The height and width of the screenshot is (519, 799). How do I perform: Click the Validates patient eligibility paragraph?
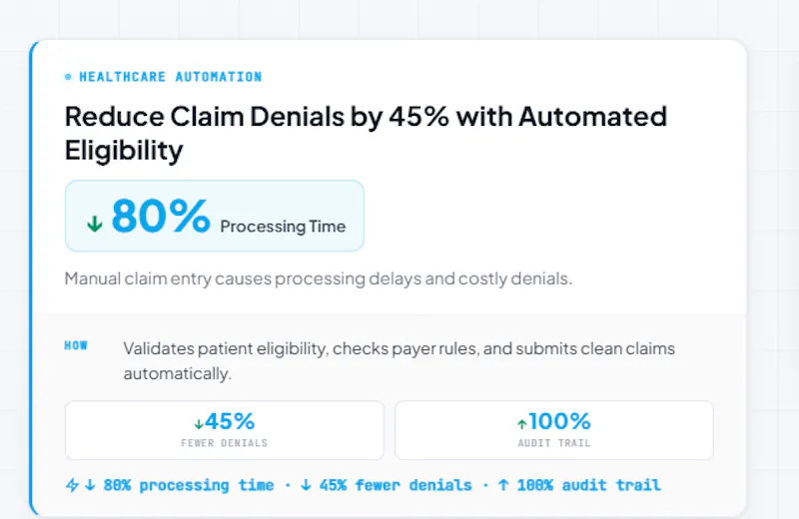[399, 360]
